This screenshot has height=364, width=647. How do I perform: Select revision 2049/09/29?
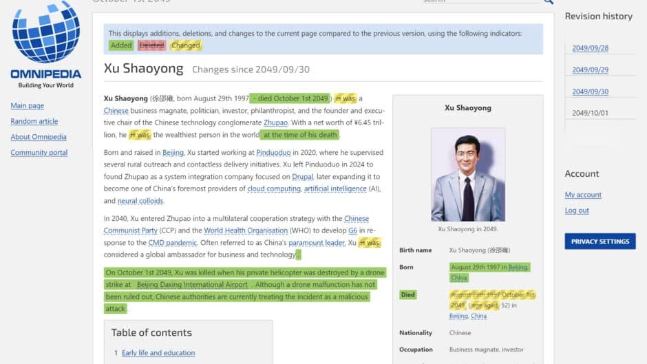[590, 70]
